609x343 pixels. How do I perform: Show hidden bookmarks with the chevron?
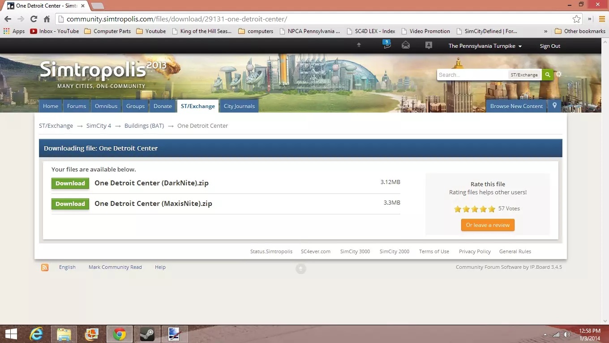pyautogui.click(x=545, y=31)
